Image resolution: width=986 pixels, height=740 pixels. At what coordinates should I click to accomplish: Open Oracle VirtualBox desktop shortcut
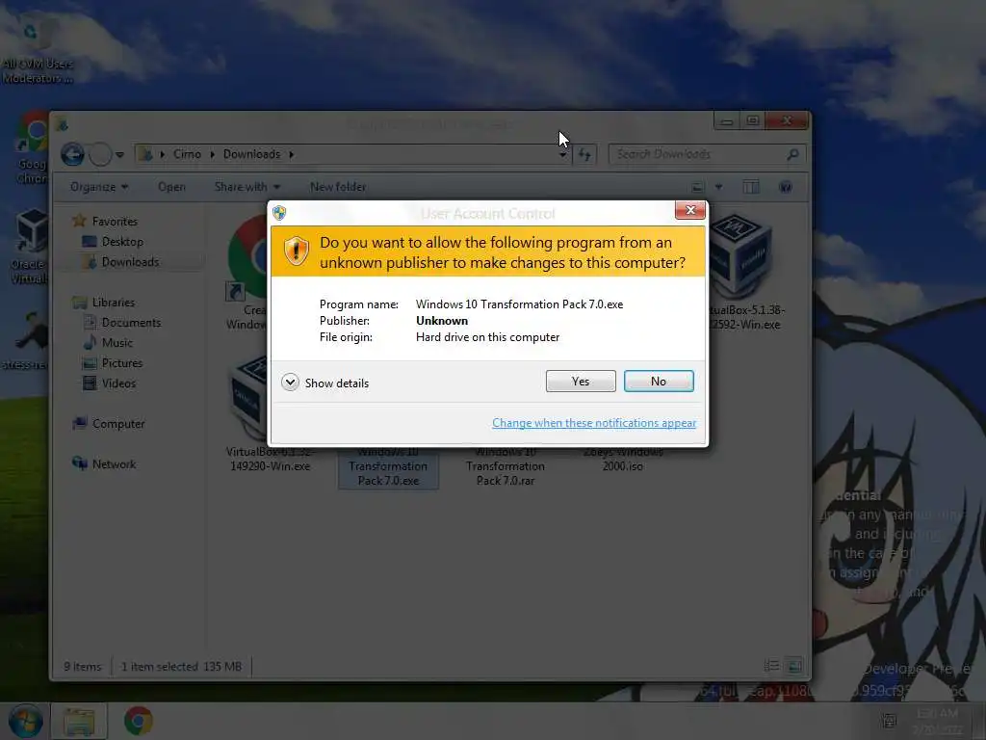tap(28, 247)
